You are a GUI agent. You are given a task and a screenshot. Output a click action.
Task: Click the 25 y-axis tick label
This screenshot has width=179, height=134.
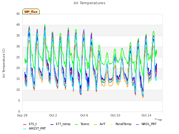coord(18,57)
